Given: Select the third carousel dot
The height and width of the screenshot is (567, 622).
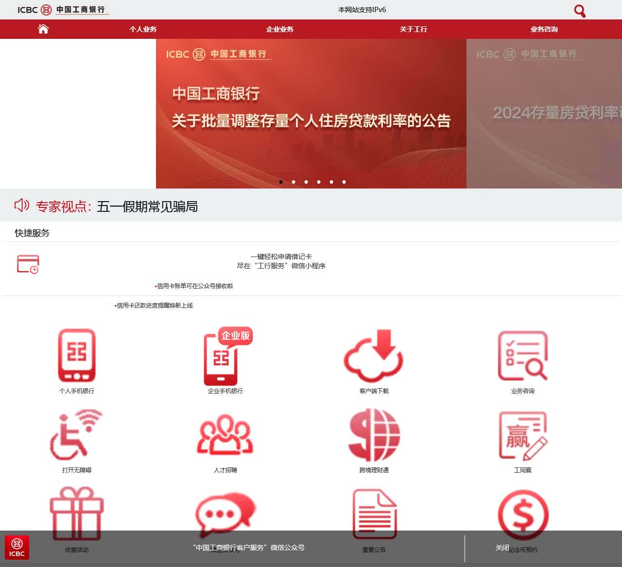Looking at the screenshot, I should (306, 182).
